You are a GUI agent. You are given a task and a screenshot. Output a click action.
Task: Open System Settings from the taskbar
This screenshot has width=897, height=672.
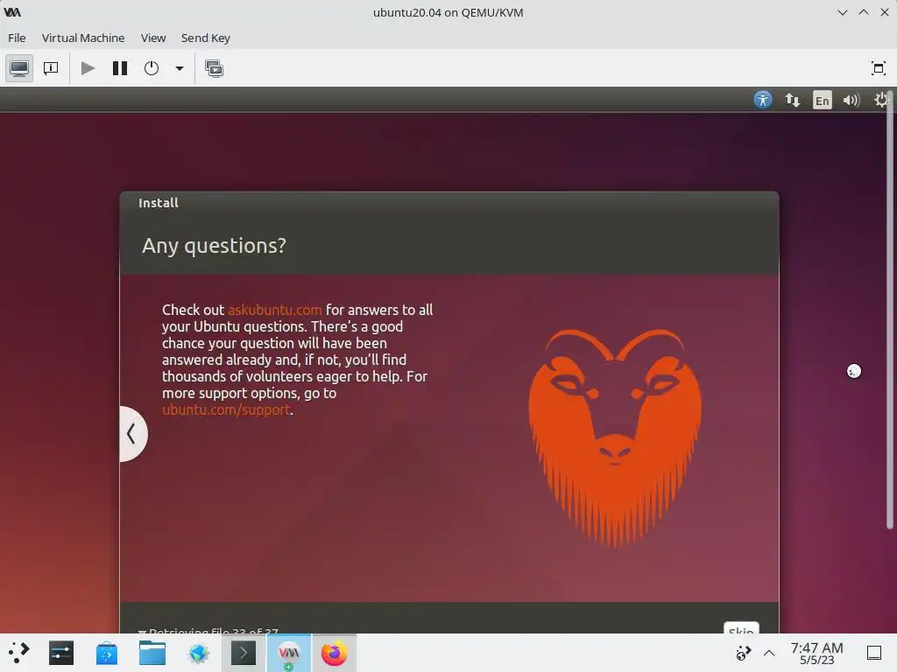(x=61, y=653)
